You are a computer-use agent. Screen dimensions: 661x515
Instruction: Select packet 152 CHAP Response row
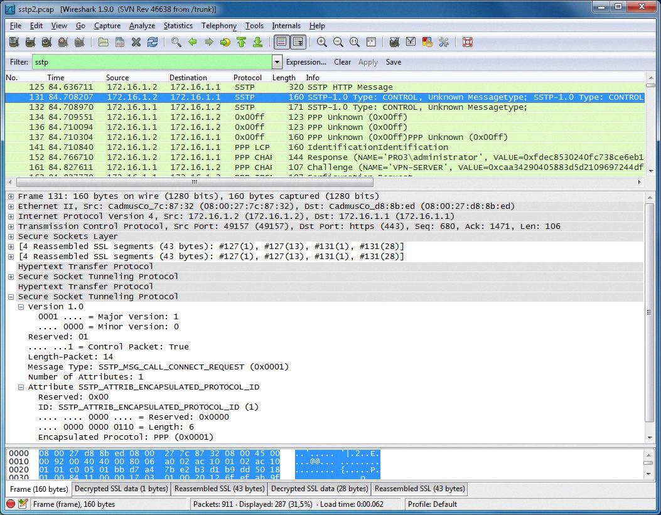325,157
